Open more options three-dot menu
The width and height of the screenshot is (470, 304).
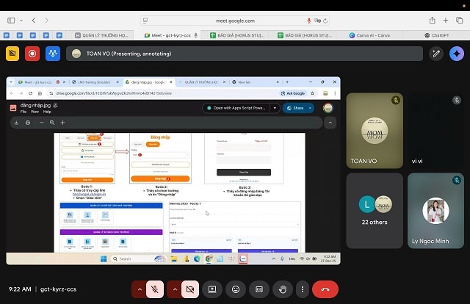(x=300, y=289)
